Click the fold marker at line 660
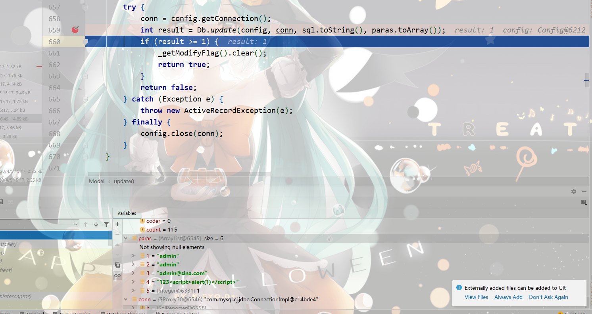 pyautogui.click(x=85, y=42)
